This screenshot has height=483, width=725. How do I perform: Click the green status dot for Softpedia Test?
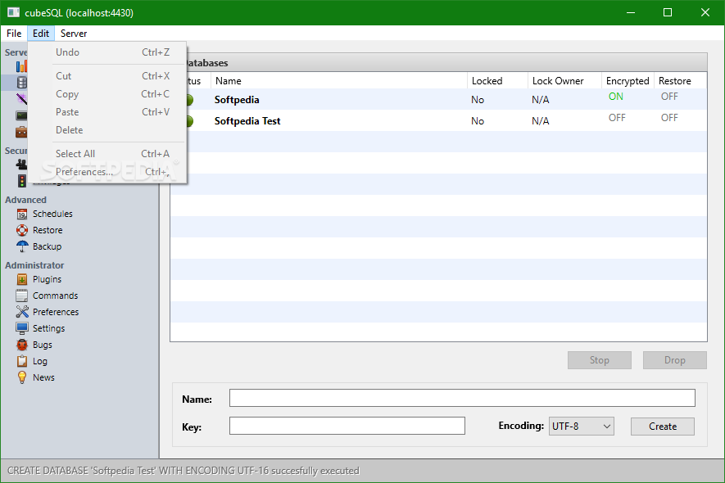coord(190,121)
